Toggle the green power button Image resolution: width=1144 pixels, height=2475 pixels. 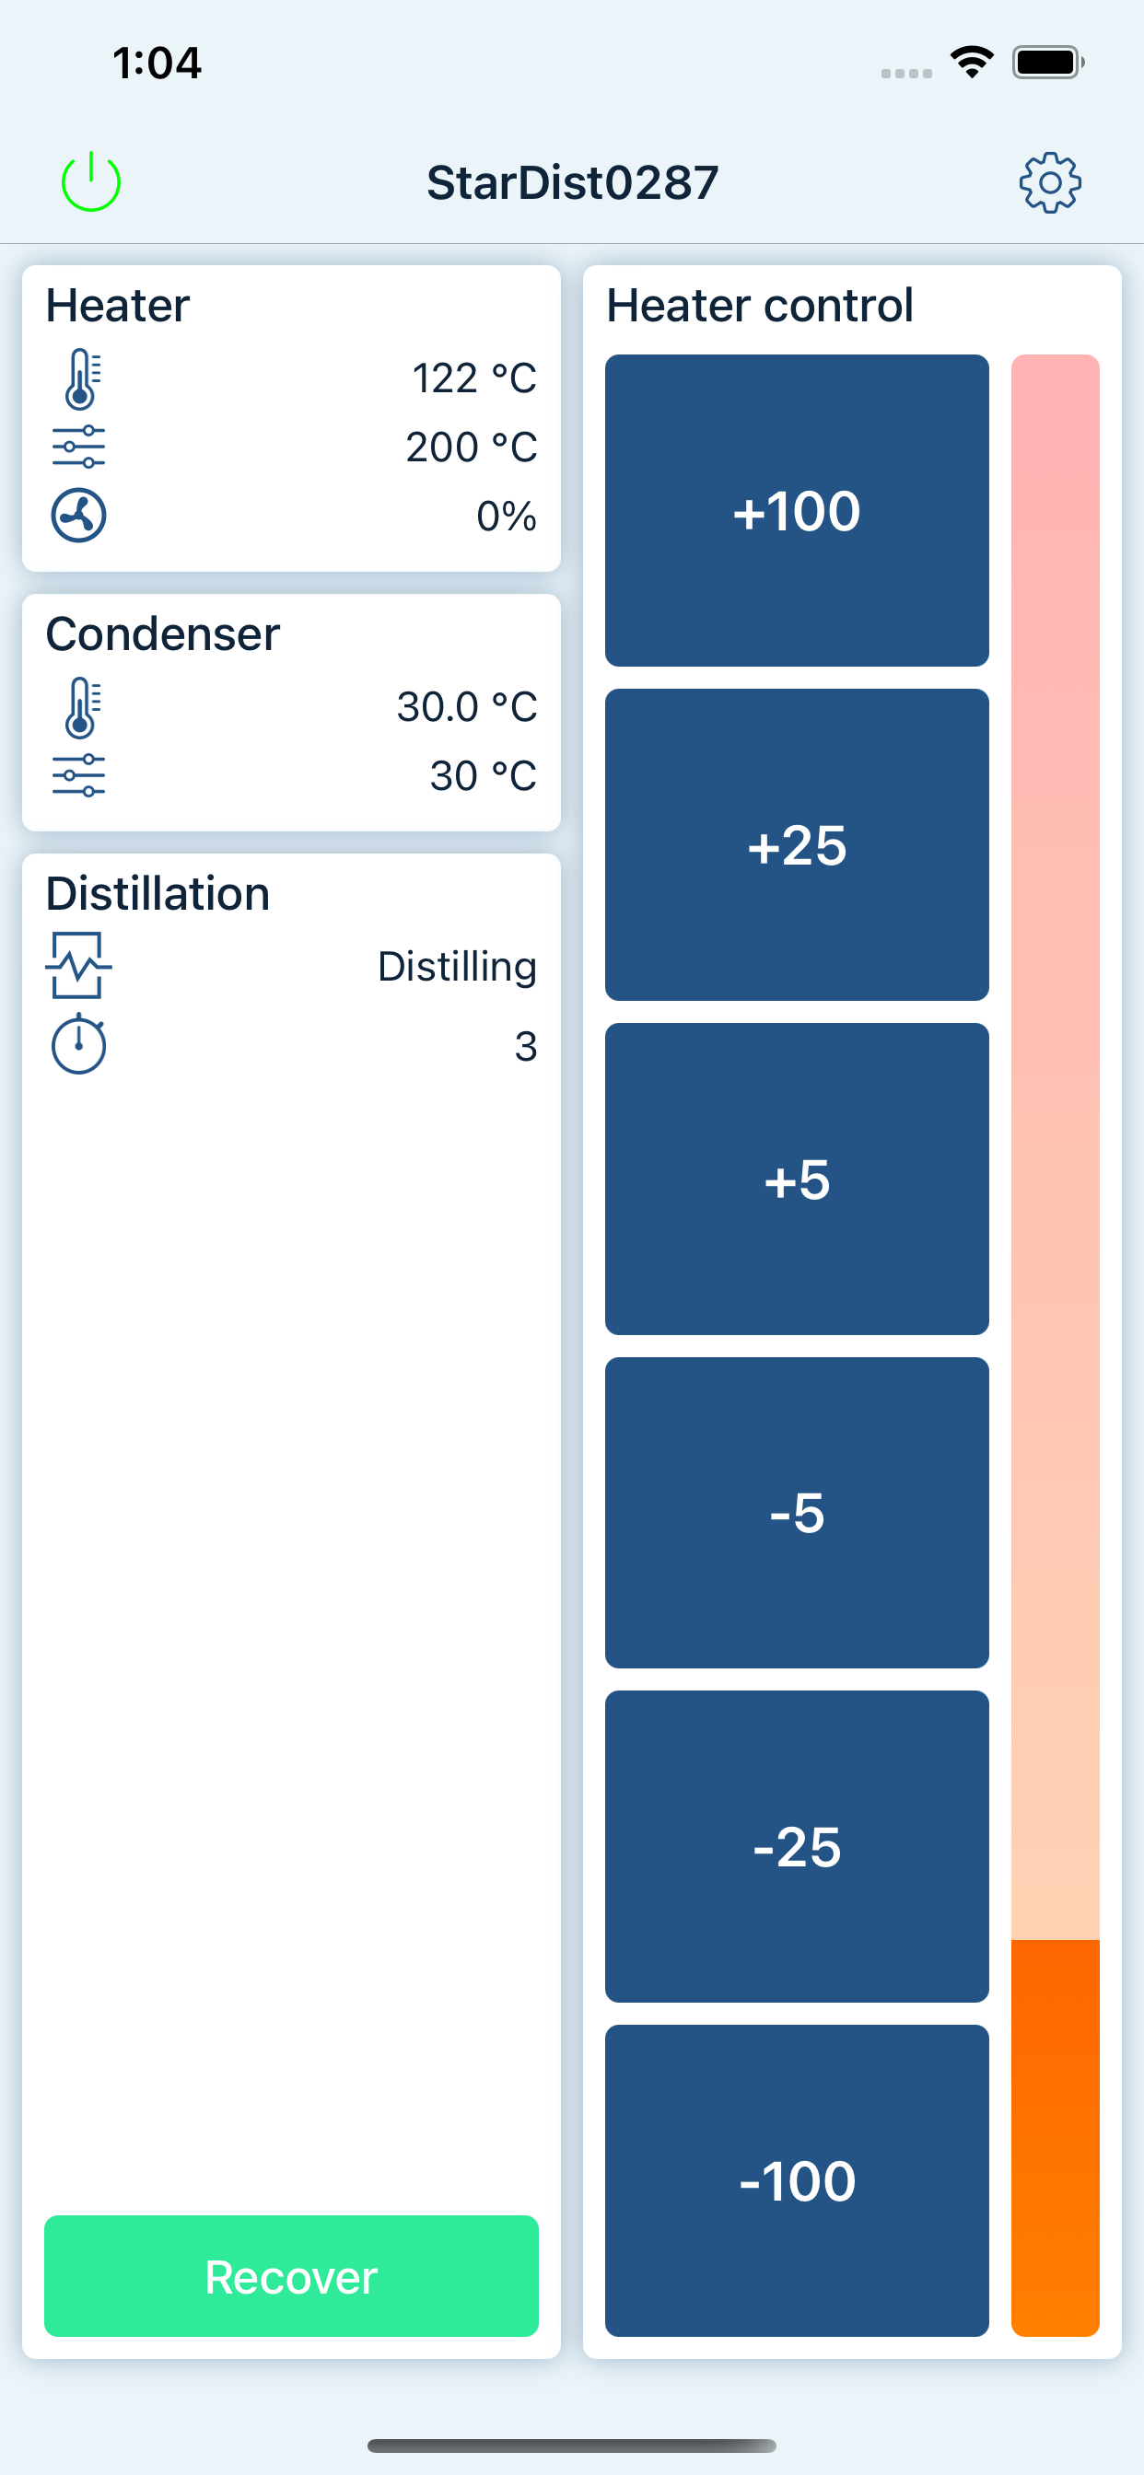tap(90, 181)
